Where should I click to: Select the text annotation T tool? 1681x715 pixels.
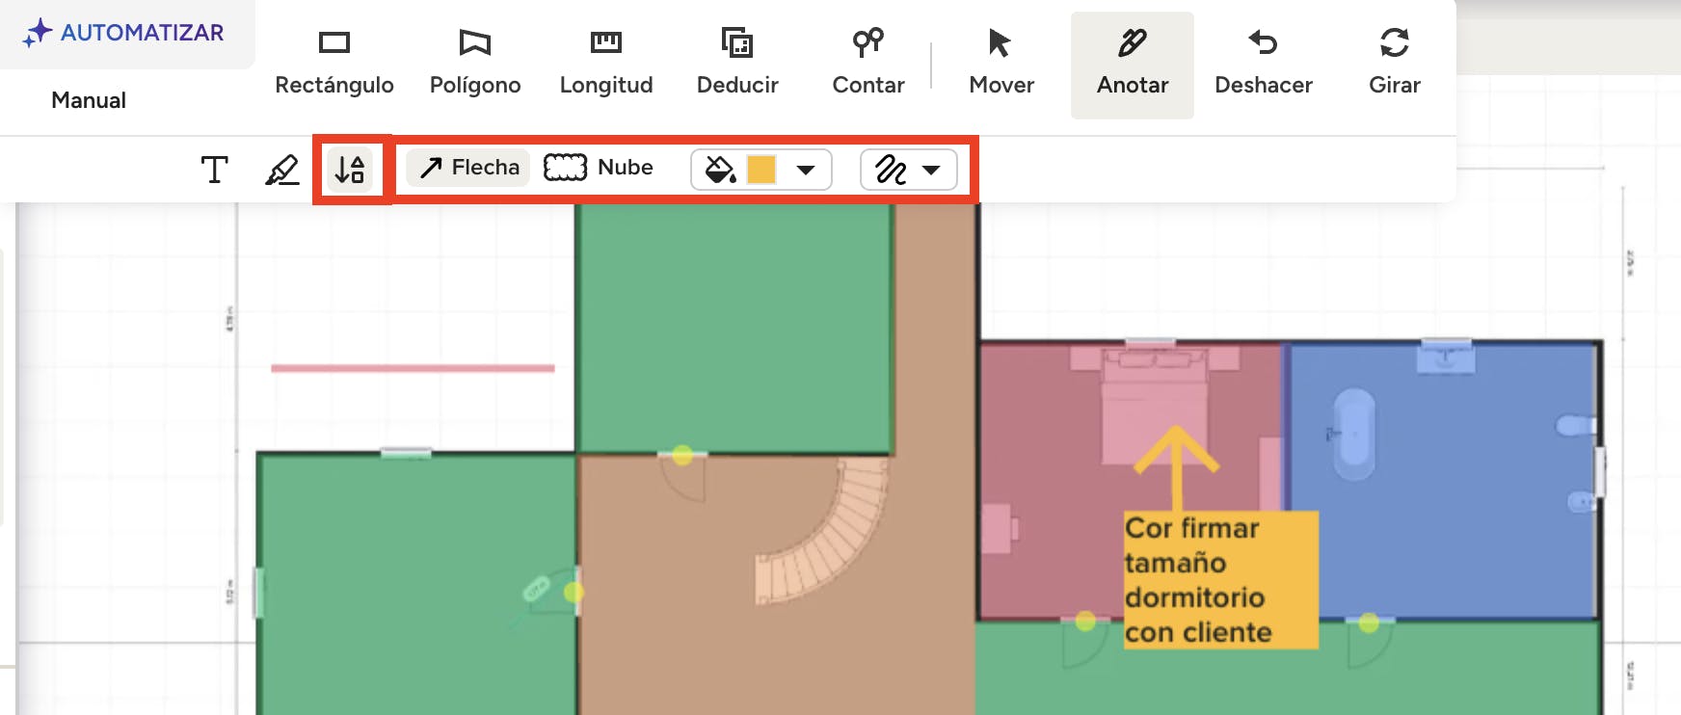tap(214, 170)
